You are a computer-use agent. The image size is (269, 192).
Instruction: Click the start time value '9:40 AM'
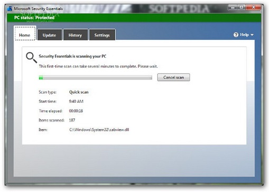pyautogui.click(x=76, y=102)
